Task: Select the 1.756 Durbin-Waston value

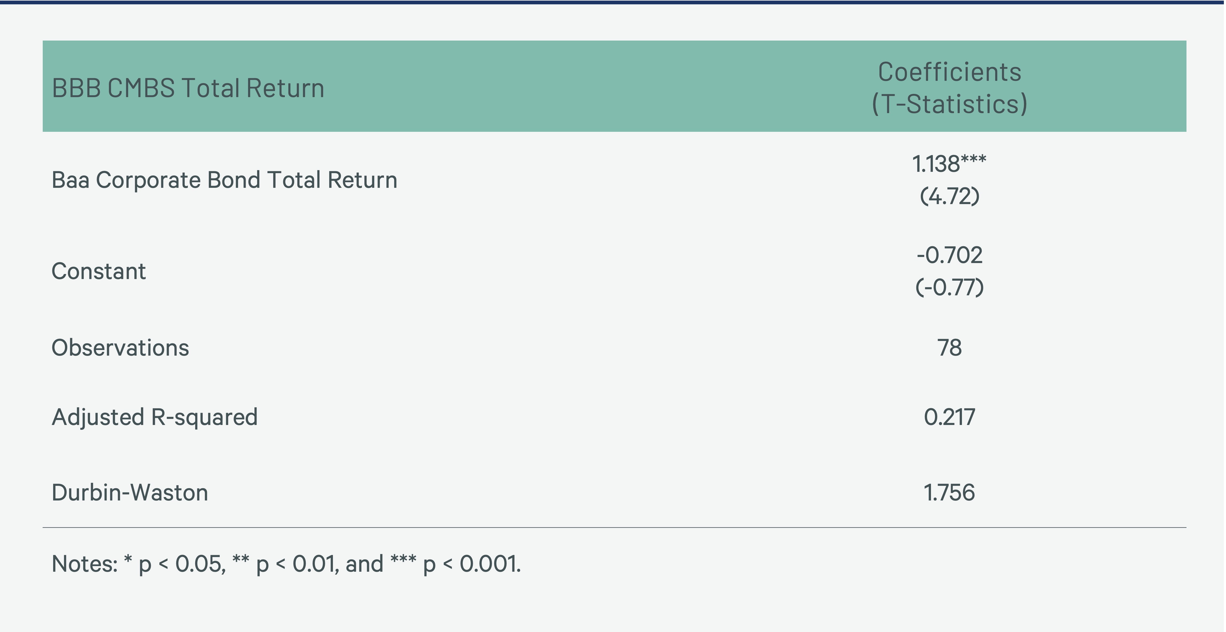Action: 949,493
